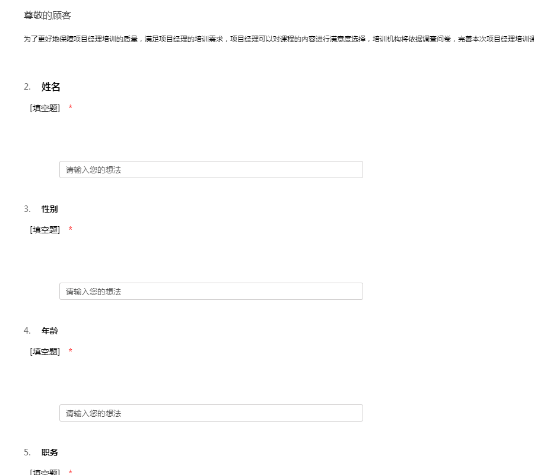Screen dimensions: 534x475
Task: Select the 姓名 question title
Action: point(51,87)
